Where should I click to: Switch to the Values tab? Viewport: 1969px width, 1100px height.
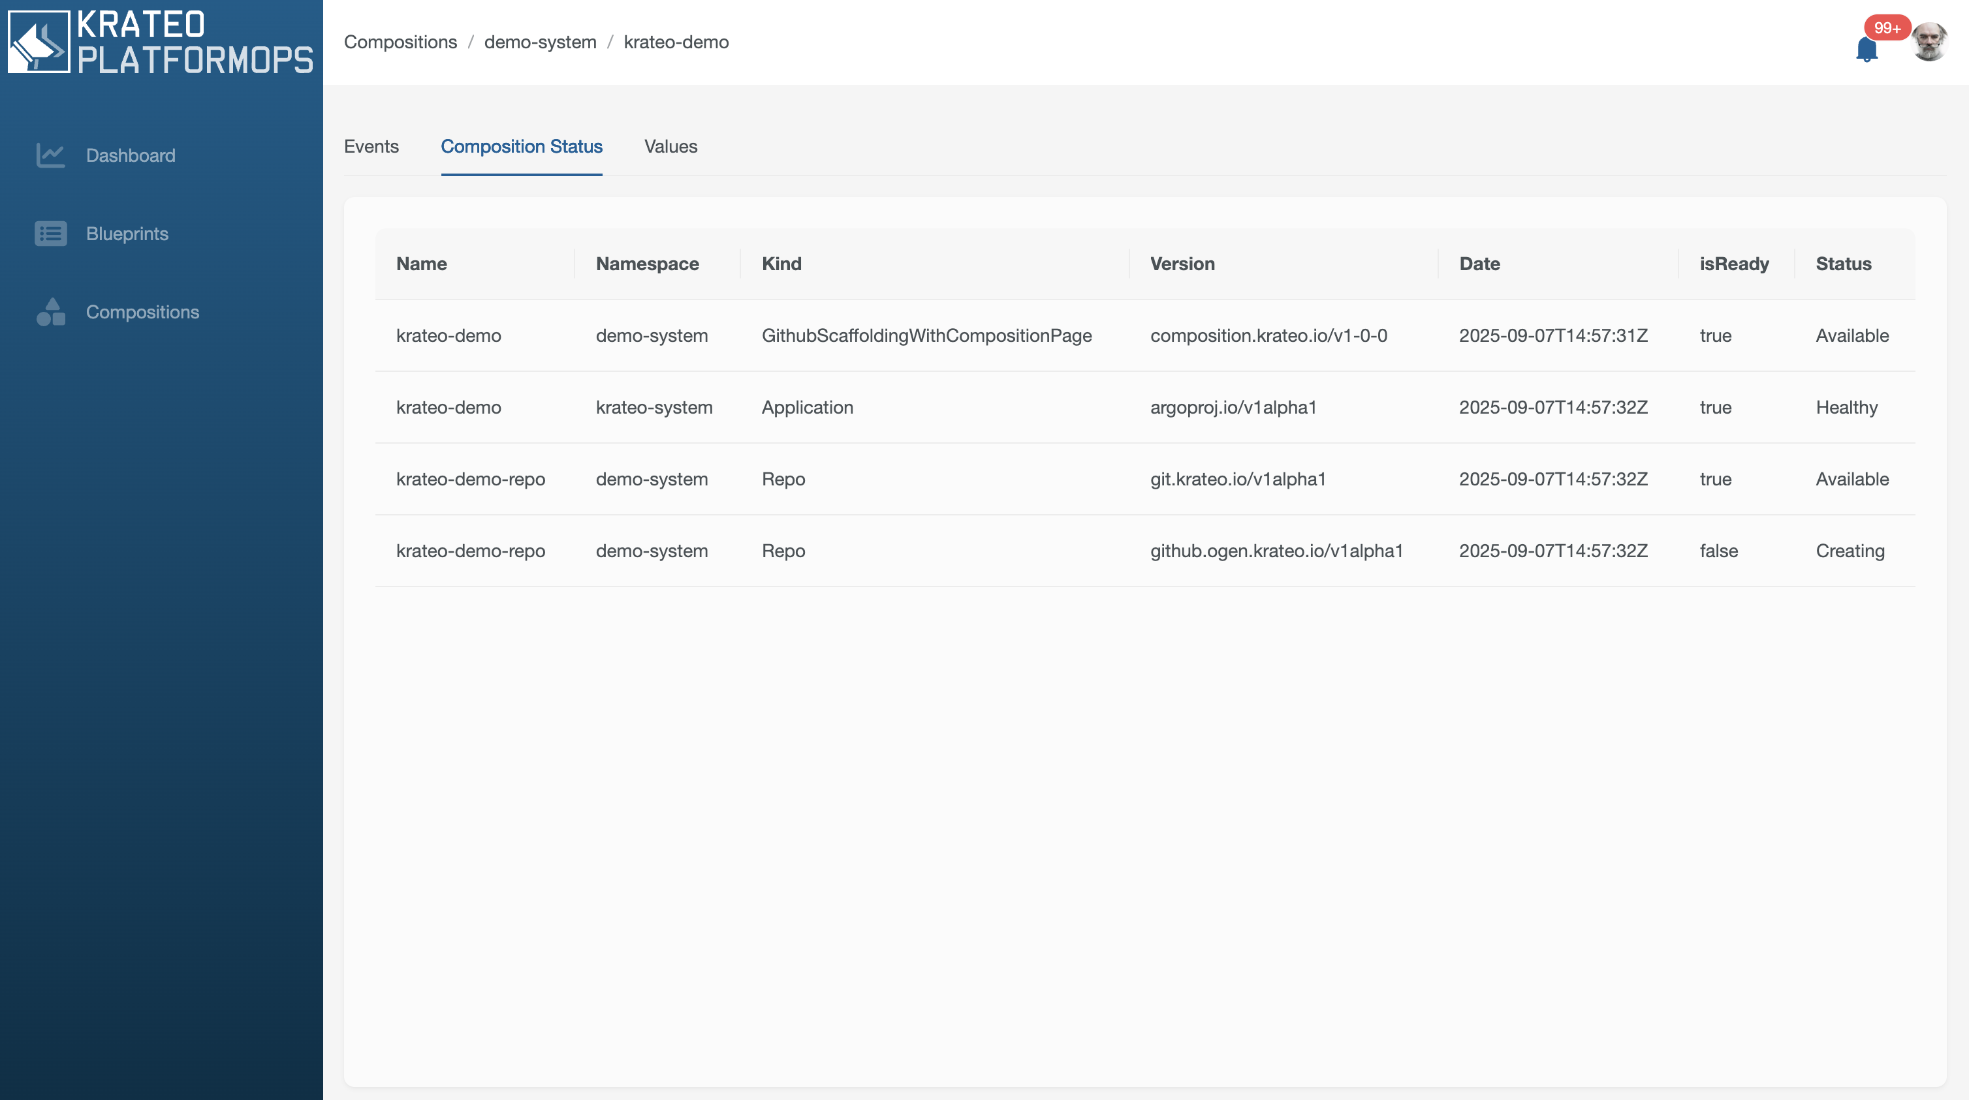pyautogui.click(x=670, y=147)
